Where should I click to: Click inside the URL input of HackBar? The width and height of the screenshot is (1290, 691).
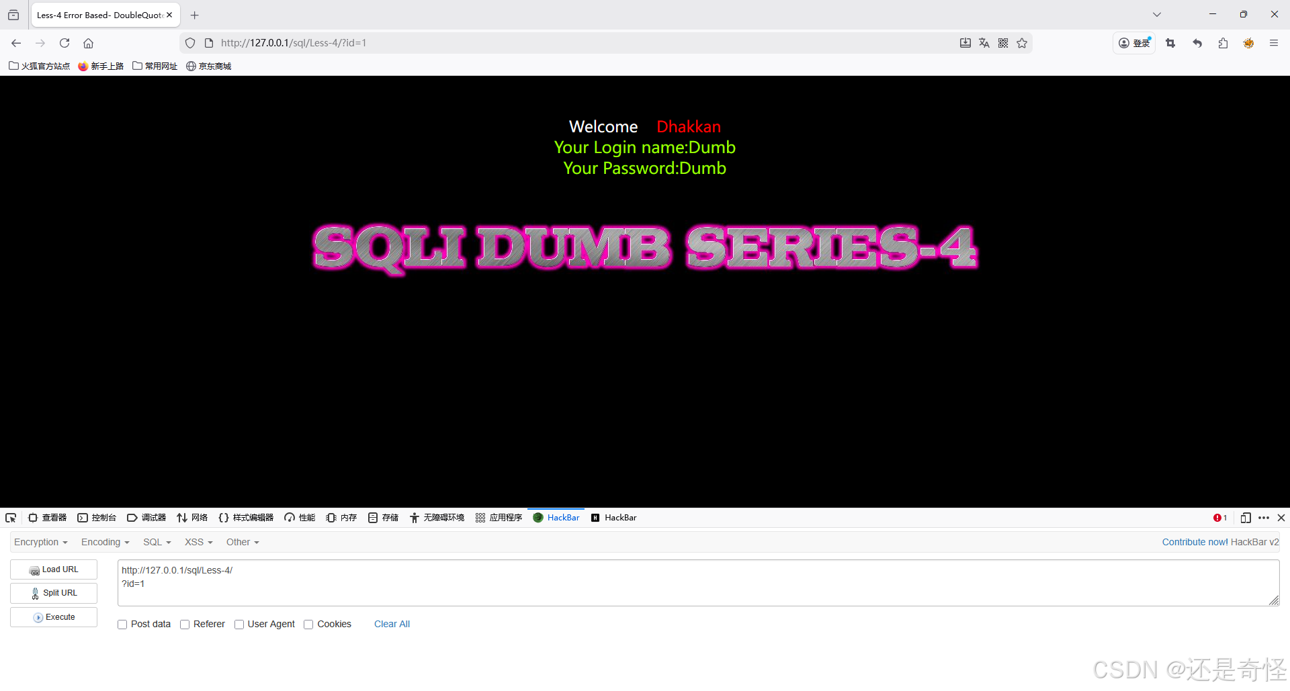pos(470,583)
